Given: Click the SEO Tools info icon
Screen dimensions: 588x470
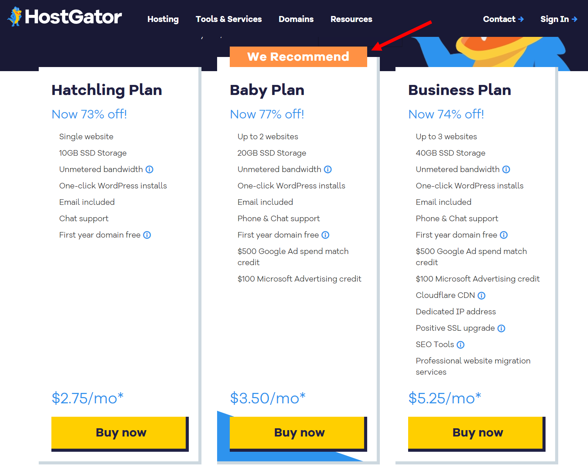Looking at the screenshot, I should point(461,345).
